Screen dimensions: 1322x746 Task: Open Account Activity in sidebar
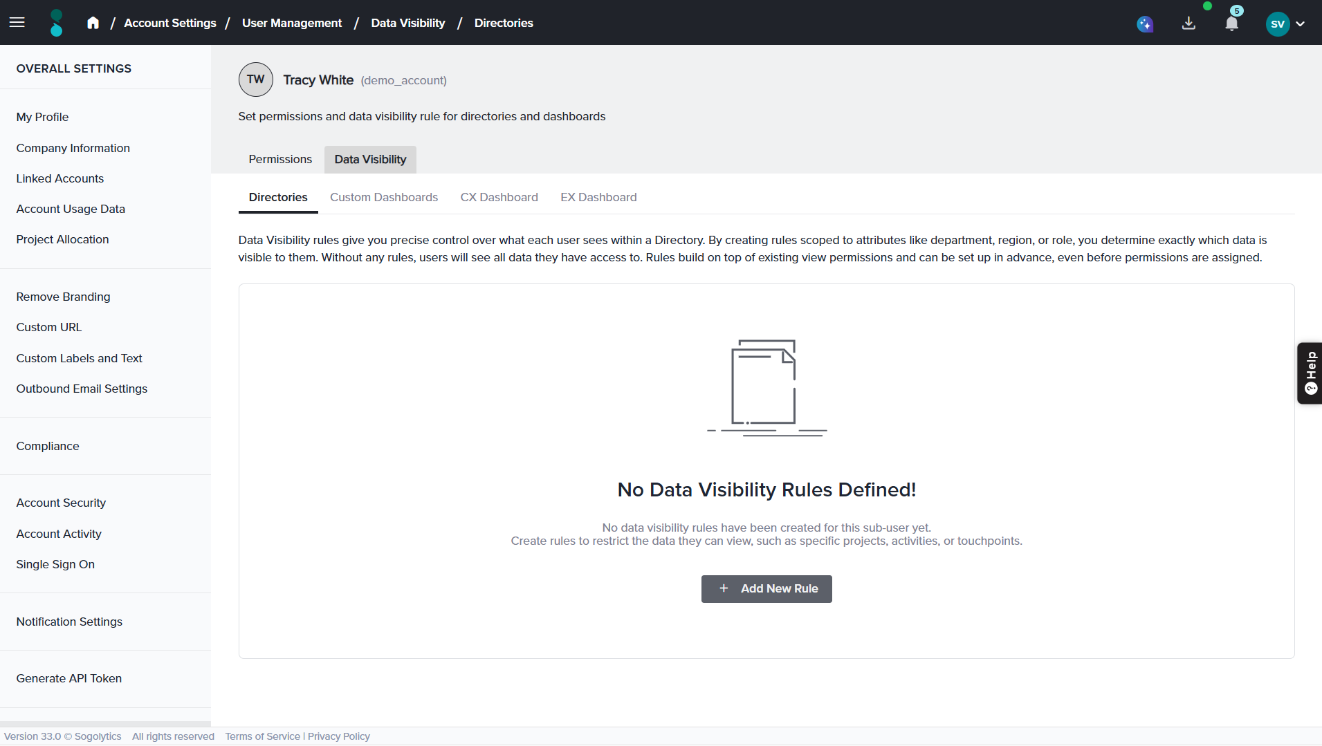point(59,534)
